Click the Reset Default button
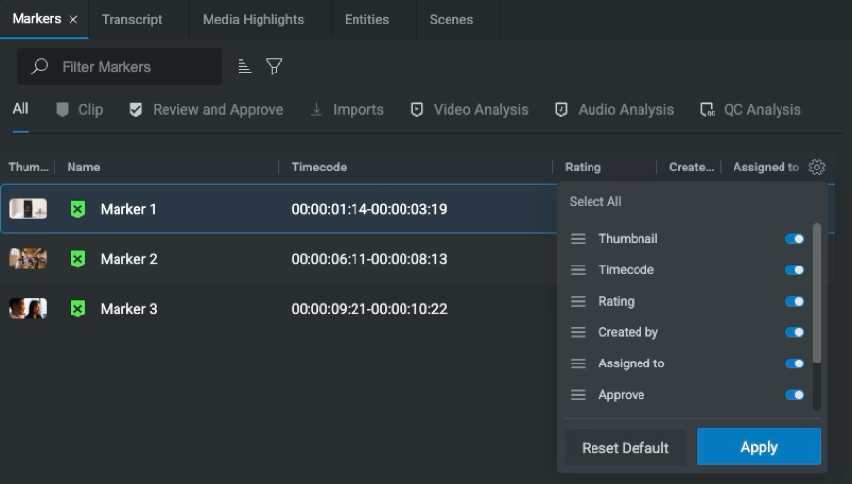852x484 pixels. click(625, 448)
